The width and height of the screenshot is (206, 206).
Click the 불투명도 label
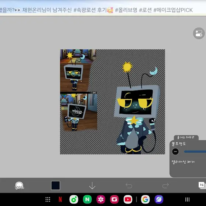[x=179, y=143]
